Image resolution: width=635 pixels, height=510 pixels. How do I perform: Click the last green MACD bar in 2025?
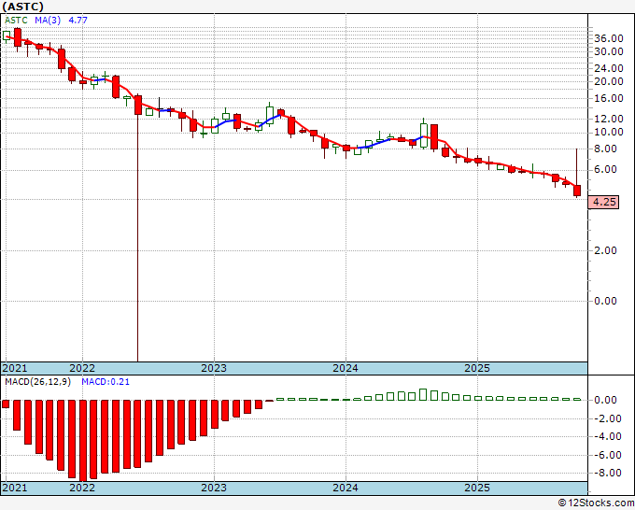tap(577, 400)
